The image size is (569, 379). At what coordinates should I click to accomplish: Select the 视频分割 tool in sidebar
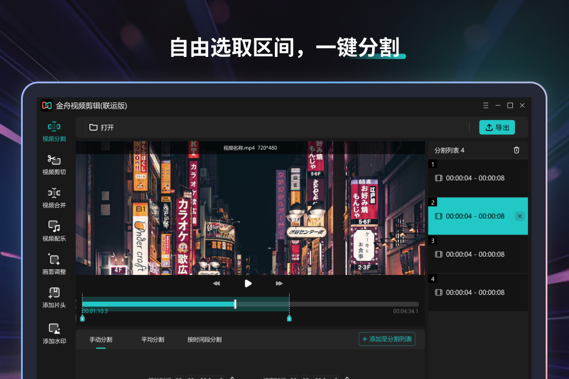click(x=54, y=131)
